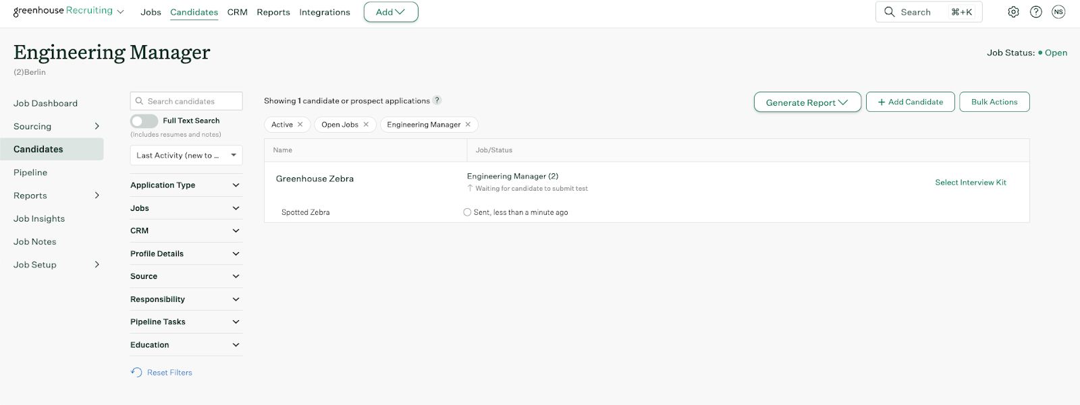Expand the Reports sidebar submenu
This screenshot has width=1080, height=405.
(x=97, y=195)
